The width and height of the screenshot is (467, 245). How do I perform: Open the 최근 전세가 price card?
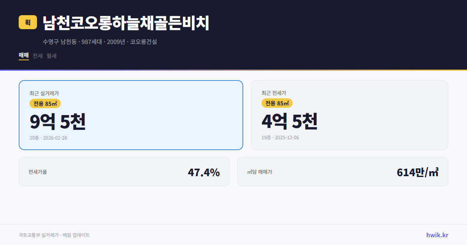coord(349,115)
